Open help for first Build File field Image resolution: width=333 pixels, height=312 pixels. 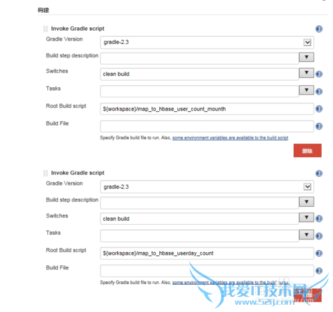[x=319, y=126]
